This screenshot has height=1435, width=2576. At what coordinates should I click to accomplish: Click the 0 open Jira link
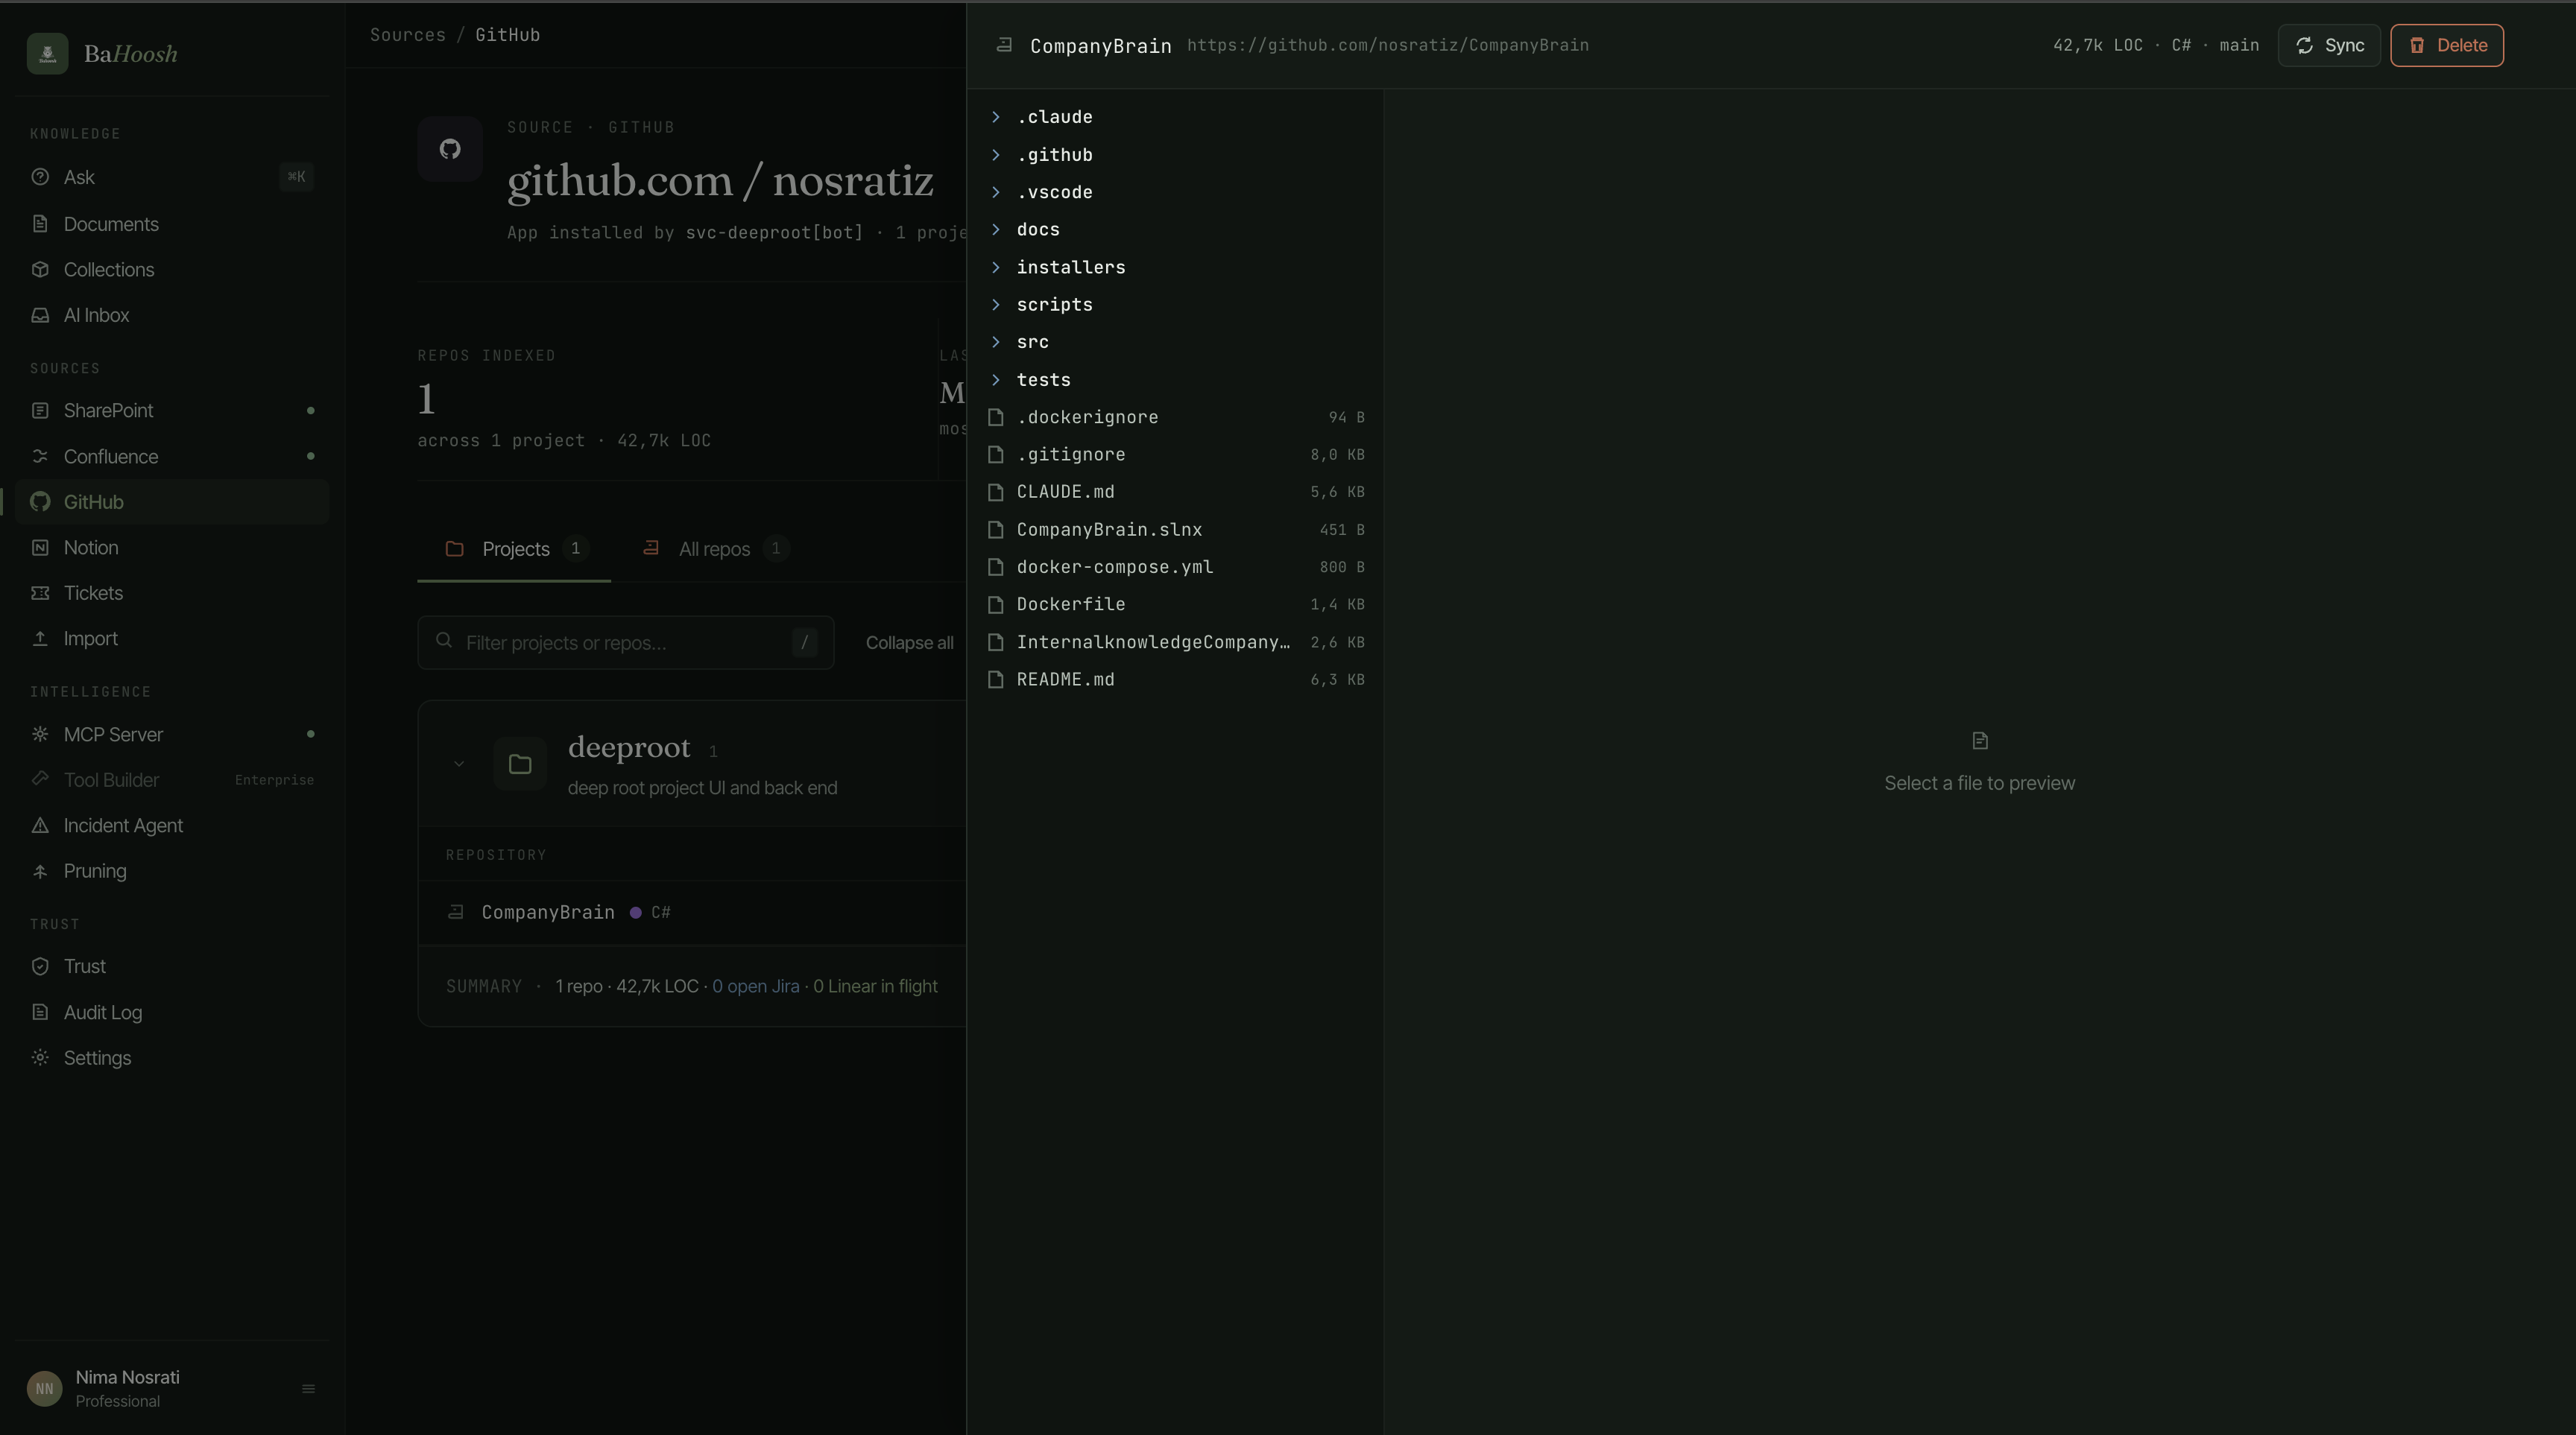click(x=755, y=986)
